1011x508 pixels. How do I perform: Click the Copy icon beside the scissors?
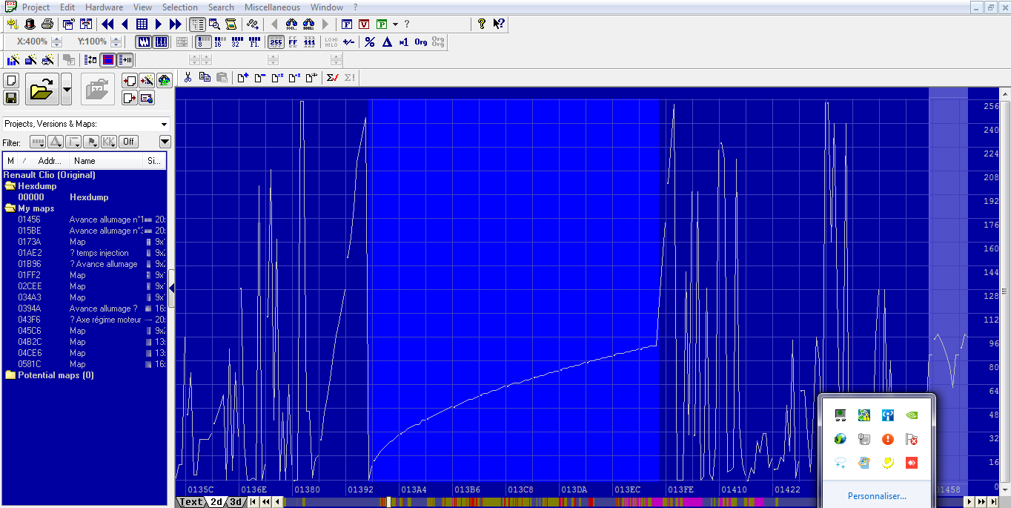pos(205,77)
